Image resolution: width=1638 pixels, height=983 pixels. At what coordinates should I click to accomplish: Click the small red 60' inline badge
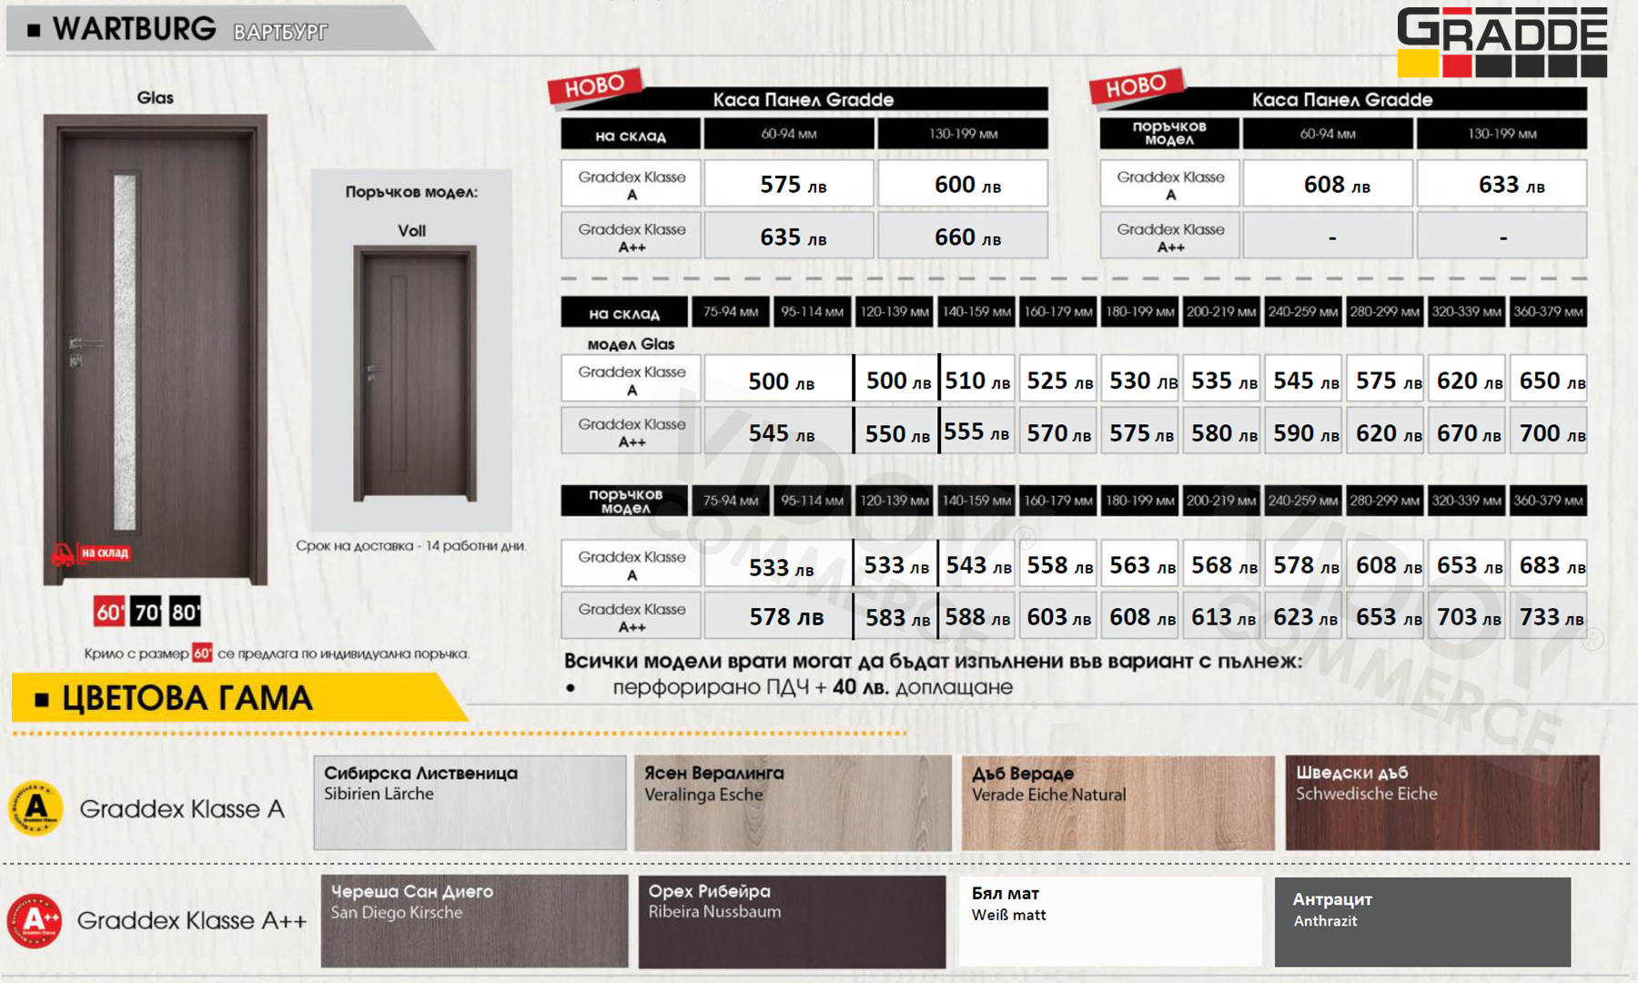point(202,653)
